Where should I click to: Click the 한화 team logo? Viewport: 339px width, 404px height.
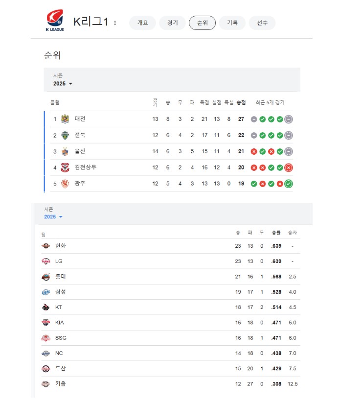(46, 246)
